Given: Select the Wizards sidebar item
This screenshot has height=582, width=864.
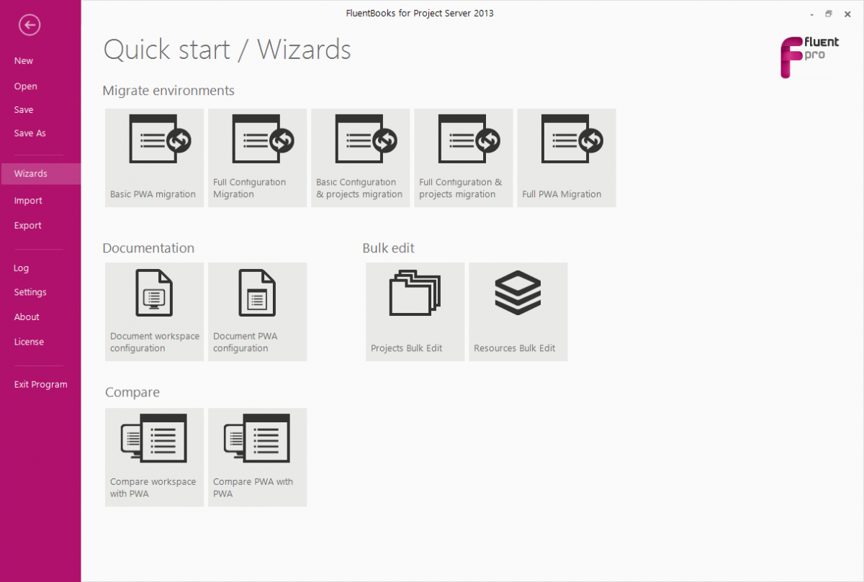Looking at the screenshot, I should [x=40, y=173].
